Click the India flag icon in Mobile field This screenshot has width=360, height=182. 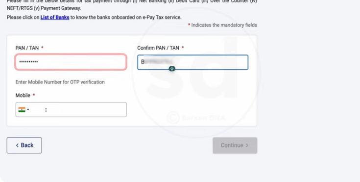click(22, 109)
